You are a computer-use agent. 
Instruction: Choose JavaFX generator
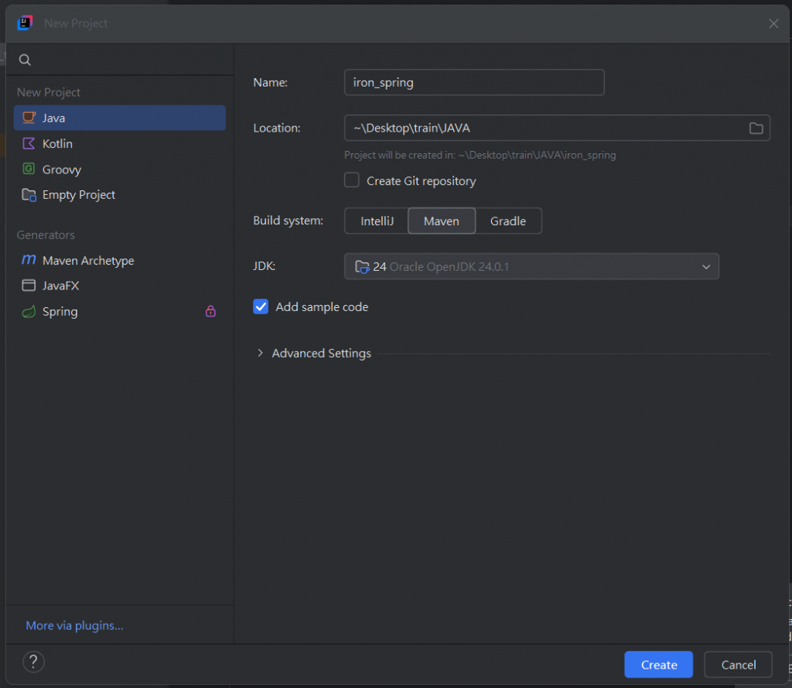point(120,286)
